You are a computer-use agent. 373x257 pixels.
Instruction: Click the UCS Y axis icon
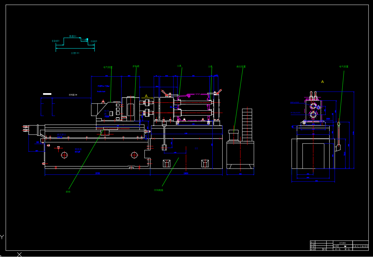coord(2,237)
